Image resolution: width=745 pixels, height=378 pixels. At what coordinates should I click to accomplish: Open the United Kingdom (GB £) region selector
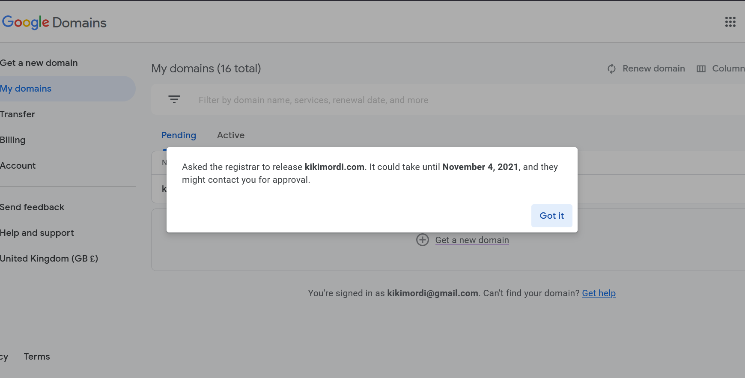pos(49,259)
